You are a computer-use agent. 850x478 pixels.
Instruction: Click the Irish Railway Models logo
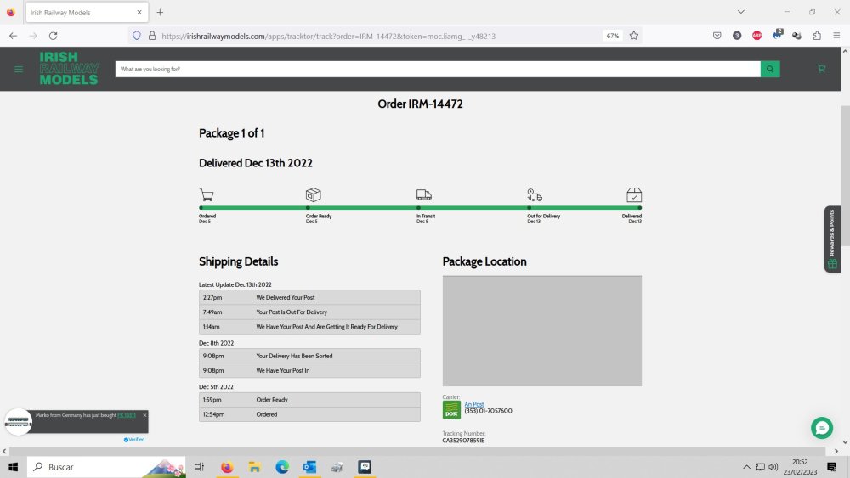click(69, 69)
